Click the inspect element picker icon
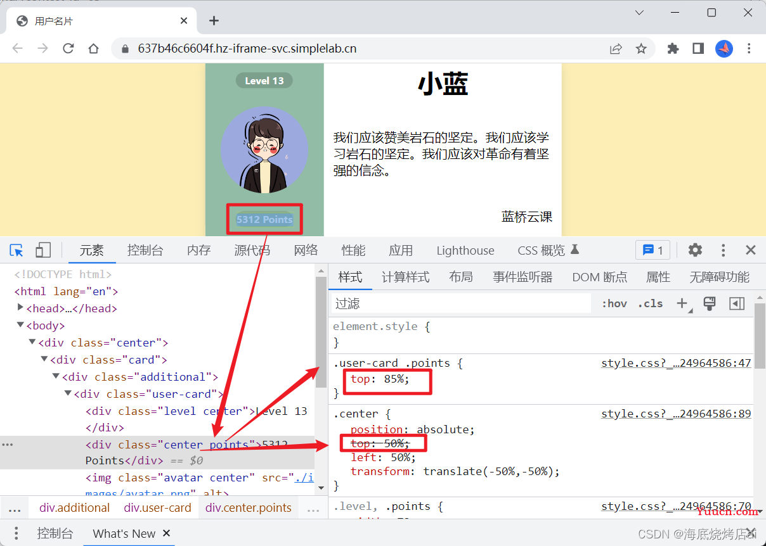This screenshot has height=546, width=766. coord(17,250)
